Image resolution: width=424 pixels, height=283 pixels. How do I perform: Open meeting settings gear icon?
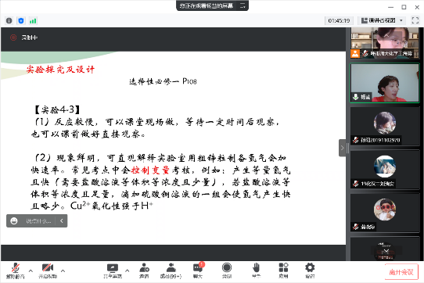[x=310, y=270]
